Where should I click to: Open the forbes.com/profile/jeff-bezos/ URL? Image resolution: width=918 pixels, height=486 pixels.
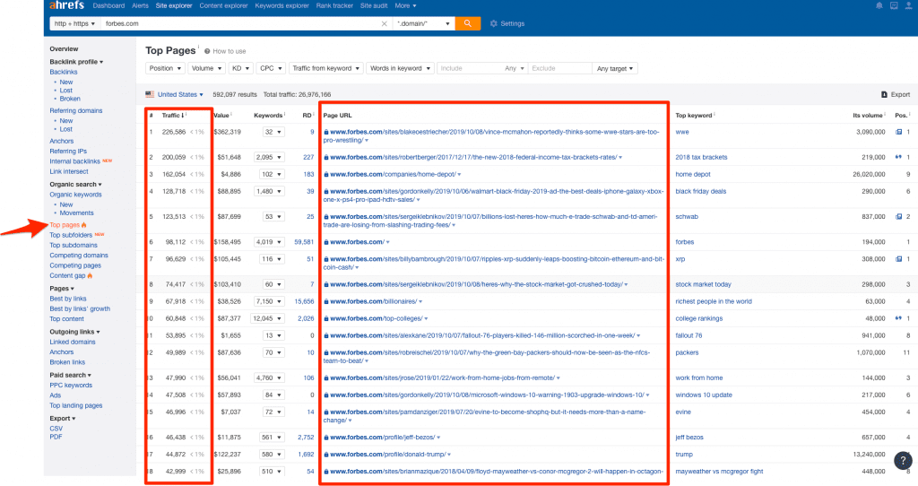click(x=382, y=438)
